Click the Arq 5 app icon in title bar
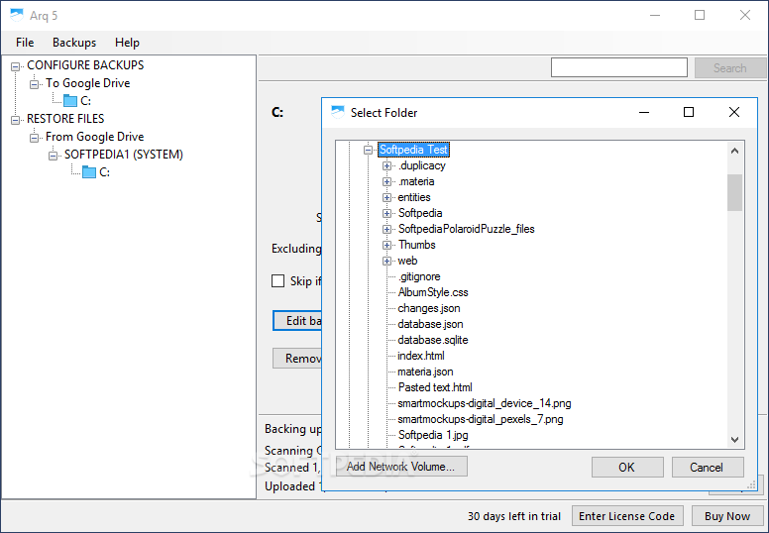The width and height of the screenshot is (769, 533). [x=17, y=15]
